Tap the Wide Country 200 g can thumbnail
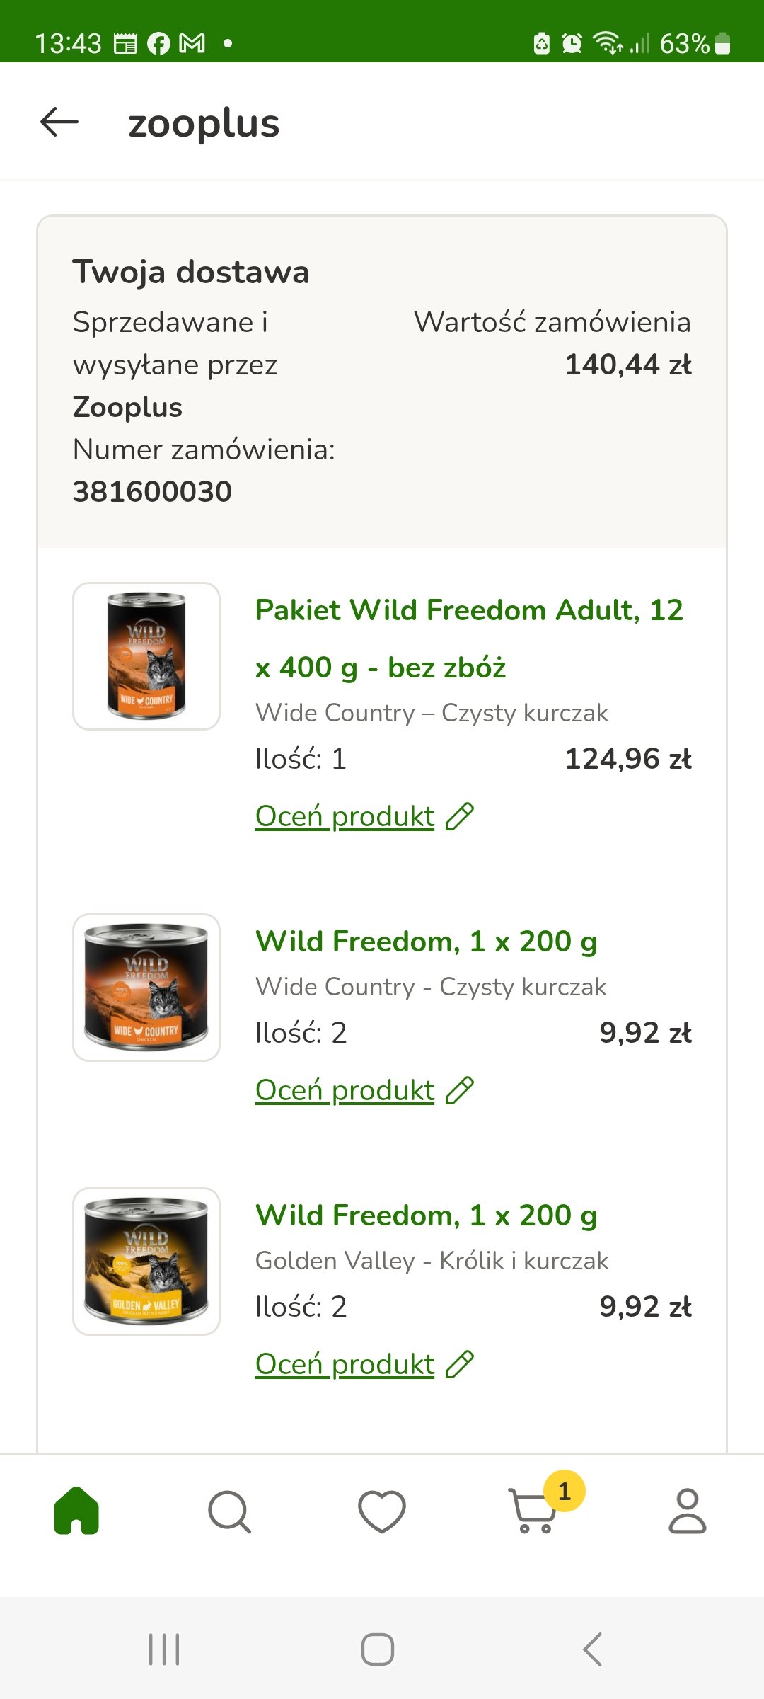The height and width of the screenshot is (1699, 764). click(146, 988)
